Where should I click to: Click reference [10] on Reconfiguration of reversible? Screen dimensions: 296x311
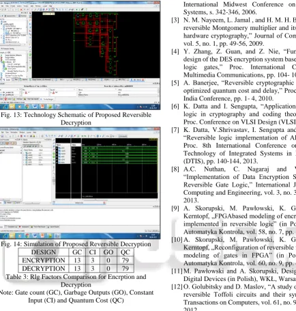coord(234,252)
